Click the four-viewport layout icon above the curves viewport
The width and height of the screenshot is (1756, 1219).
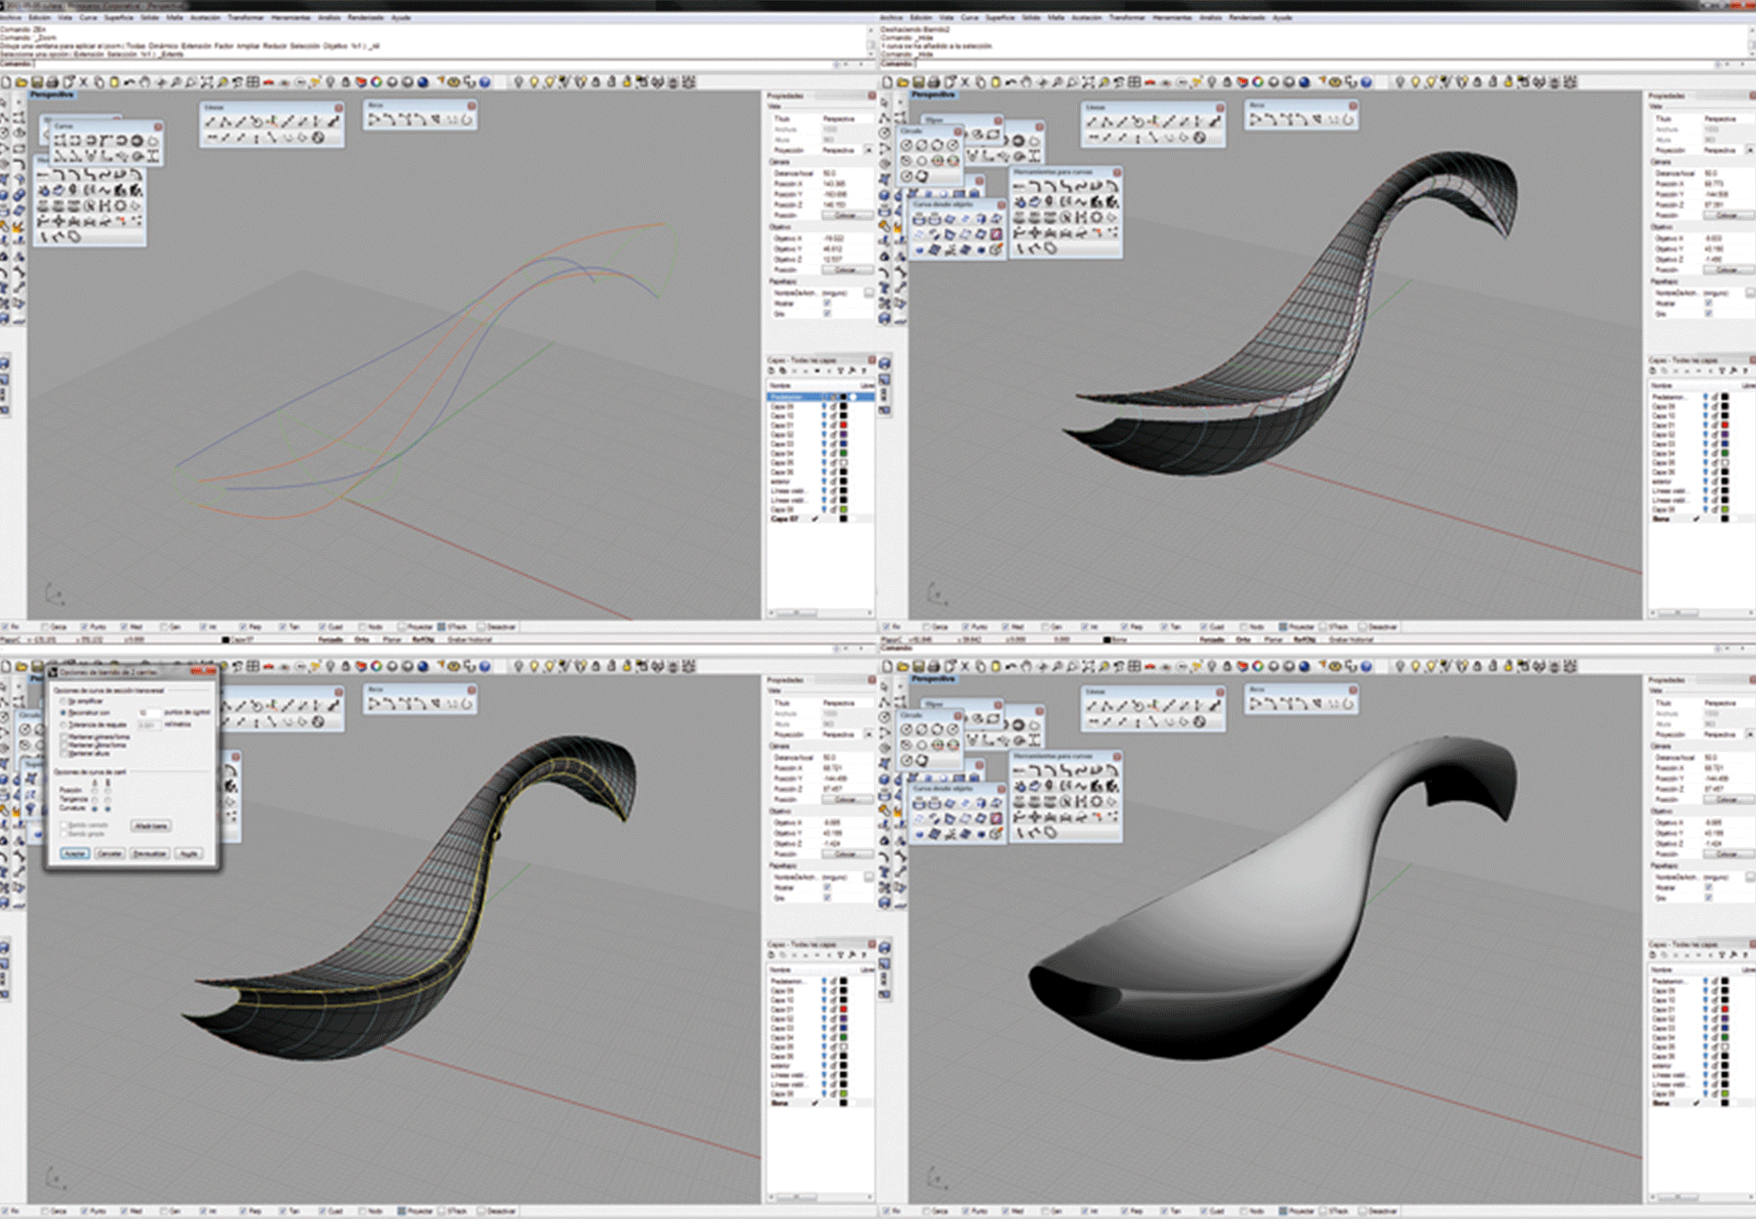(253, 82)
